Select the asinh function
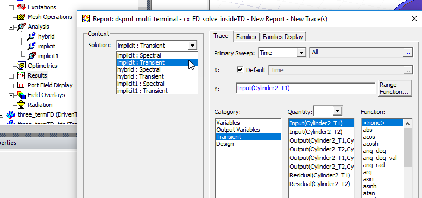The height and width of the screenshot is (198, 422). [383, 186]
